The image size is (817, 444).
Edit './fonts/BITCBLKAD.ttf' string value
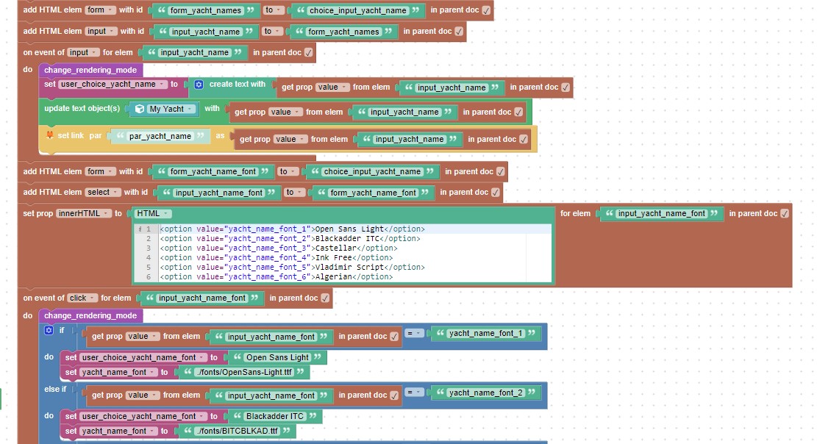click(x=237, y=431)
